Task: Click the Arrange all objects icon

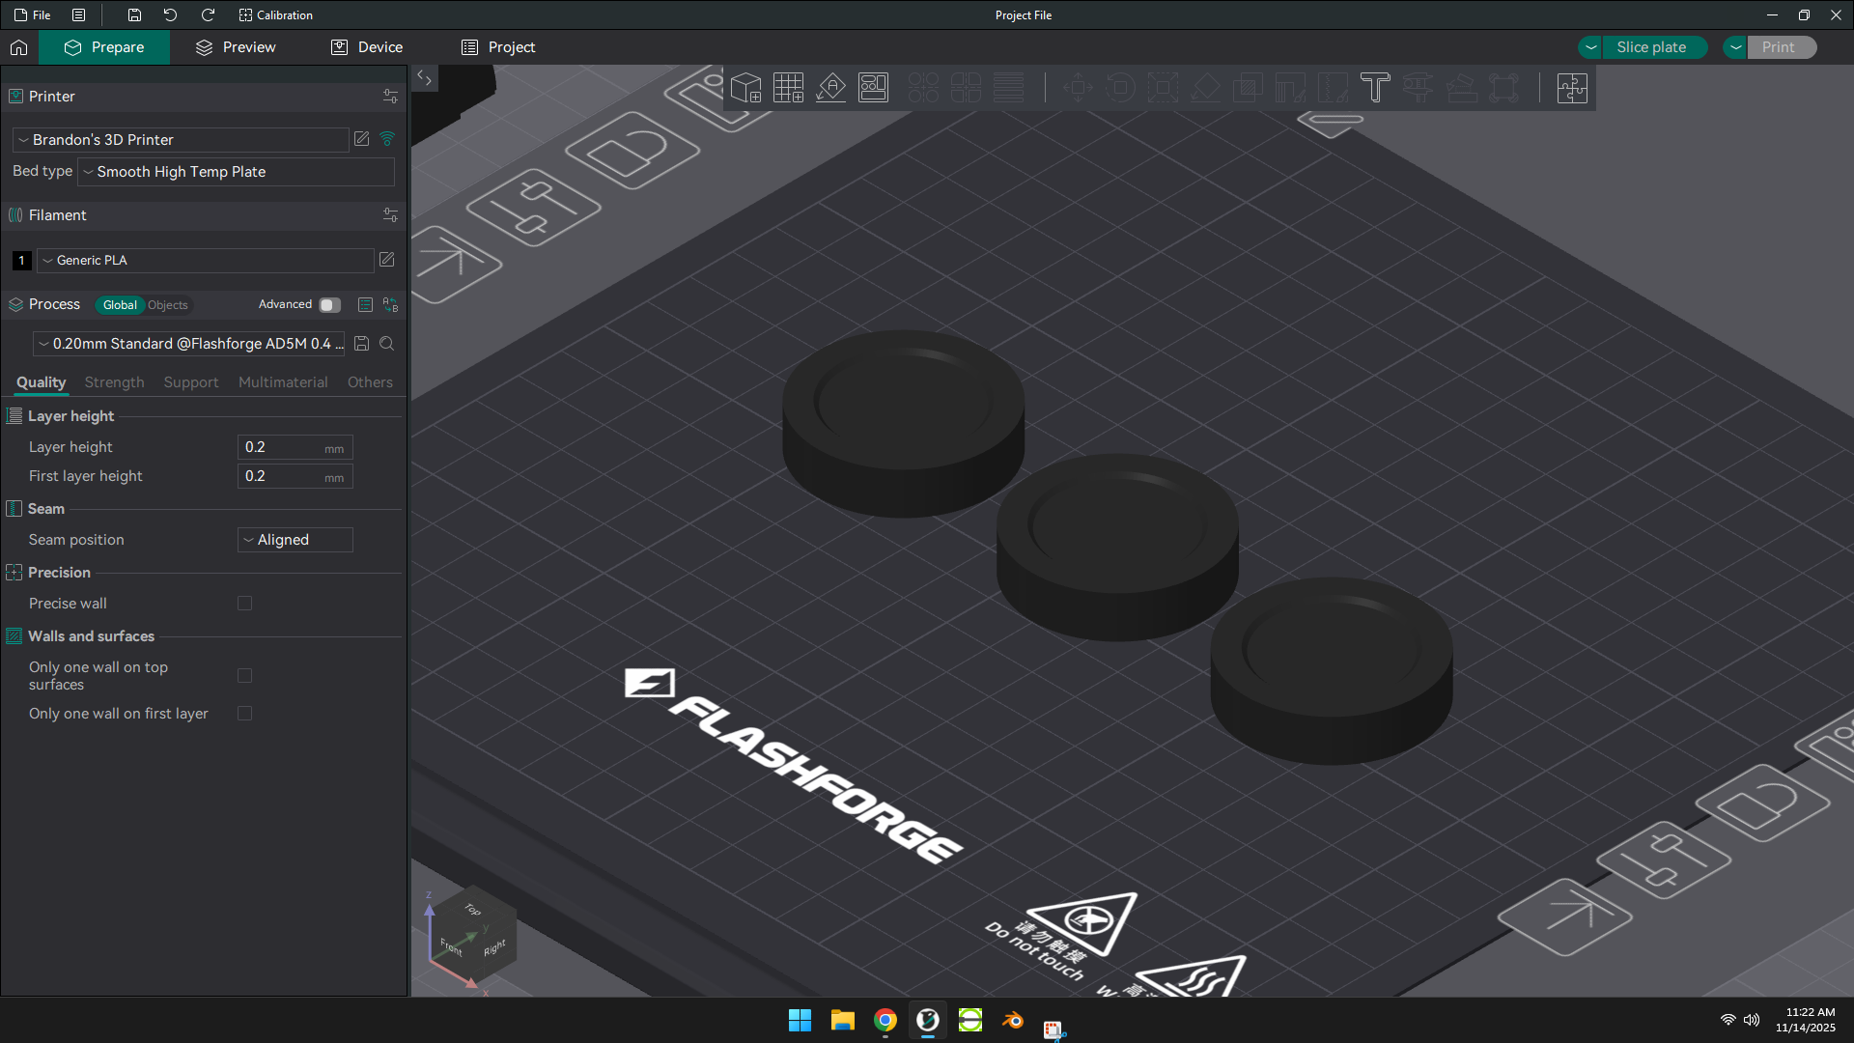Action: 873,88
